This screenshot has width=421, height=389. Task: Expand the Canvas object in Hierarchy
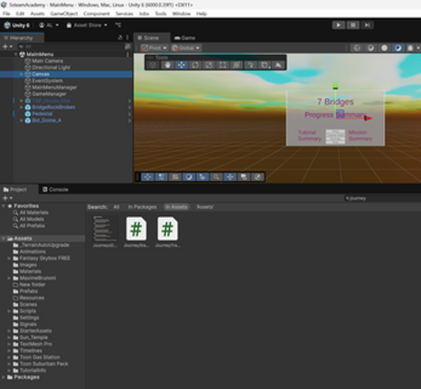pos(21,74)
